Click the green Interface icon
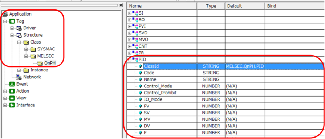Viewport: 325px width, 139px height. [12, 105]
